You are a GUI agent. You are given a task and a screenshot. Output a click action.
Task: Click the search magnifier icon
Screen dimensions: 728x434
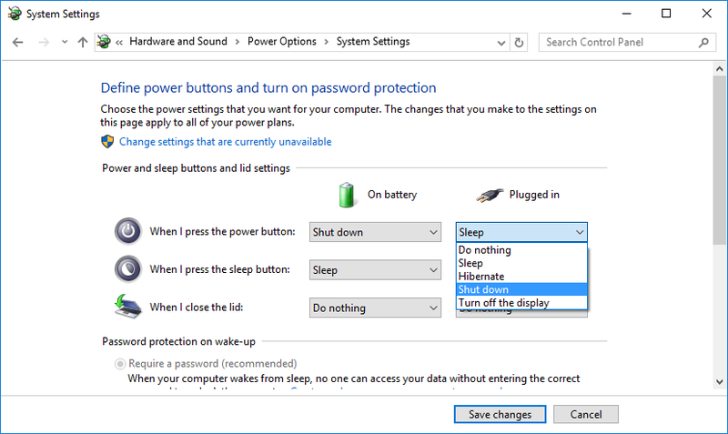(x=704, y=42)
